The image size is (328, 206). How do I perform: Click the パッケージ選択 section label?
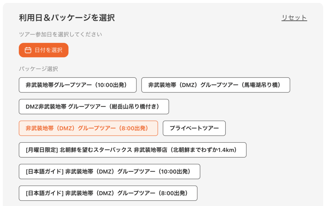(x=38, y=69)
